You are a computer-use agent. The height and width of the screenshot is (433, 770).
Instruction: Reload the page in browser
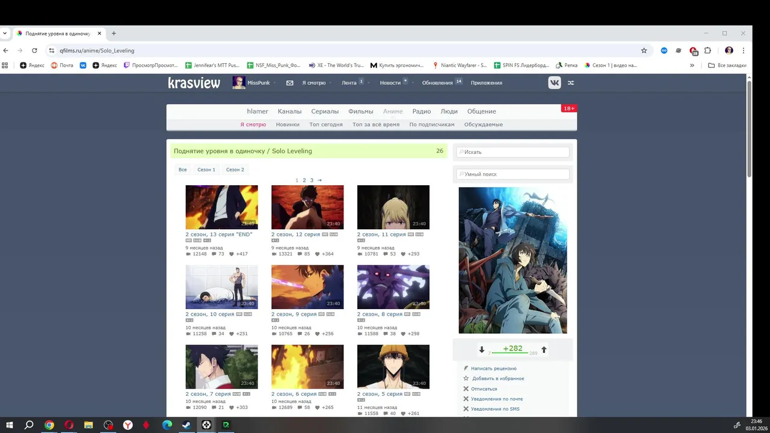[34, 51]
